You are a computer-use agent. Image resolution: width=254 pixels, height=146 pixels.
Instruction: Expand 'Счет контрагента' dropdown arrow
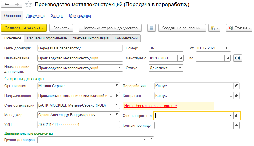tap(230, 116)
